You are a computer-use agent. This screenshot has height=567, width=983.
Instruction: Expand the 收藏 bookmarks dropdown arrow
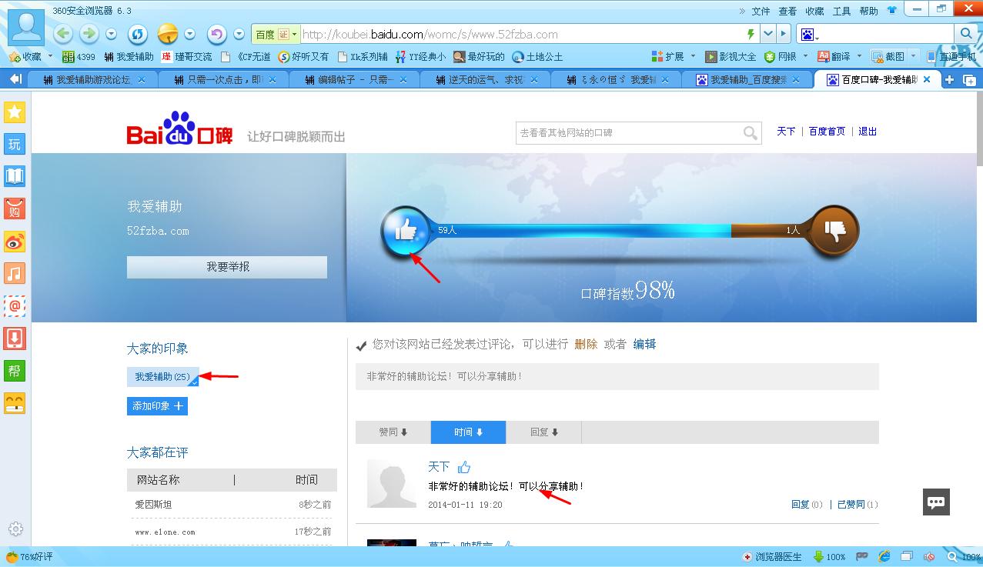click(51, 56)
